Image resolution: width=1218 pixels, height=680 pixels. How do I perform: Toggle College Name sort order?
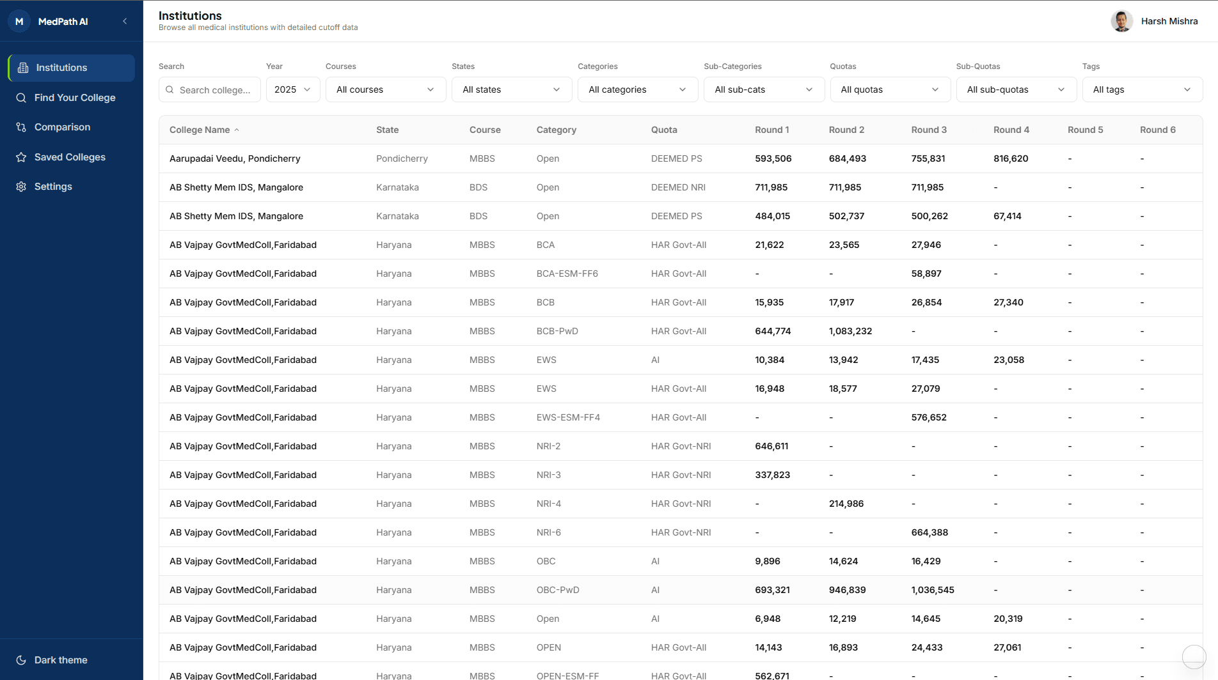point(203,129)
